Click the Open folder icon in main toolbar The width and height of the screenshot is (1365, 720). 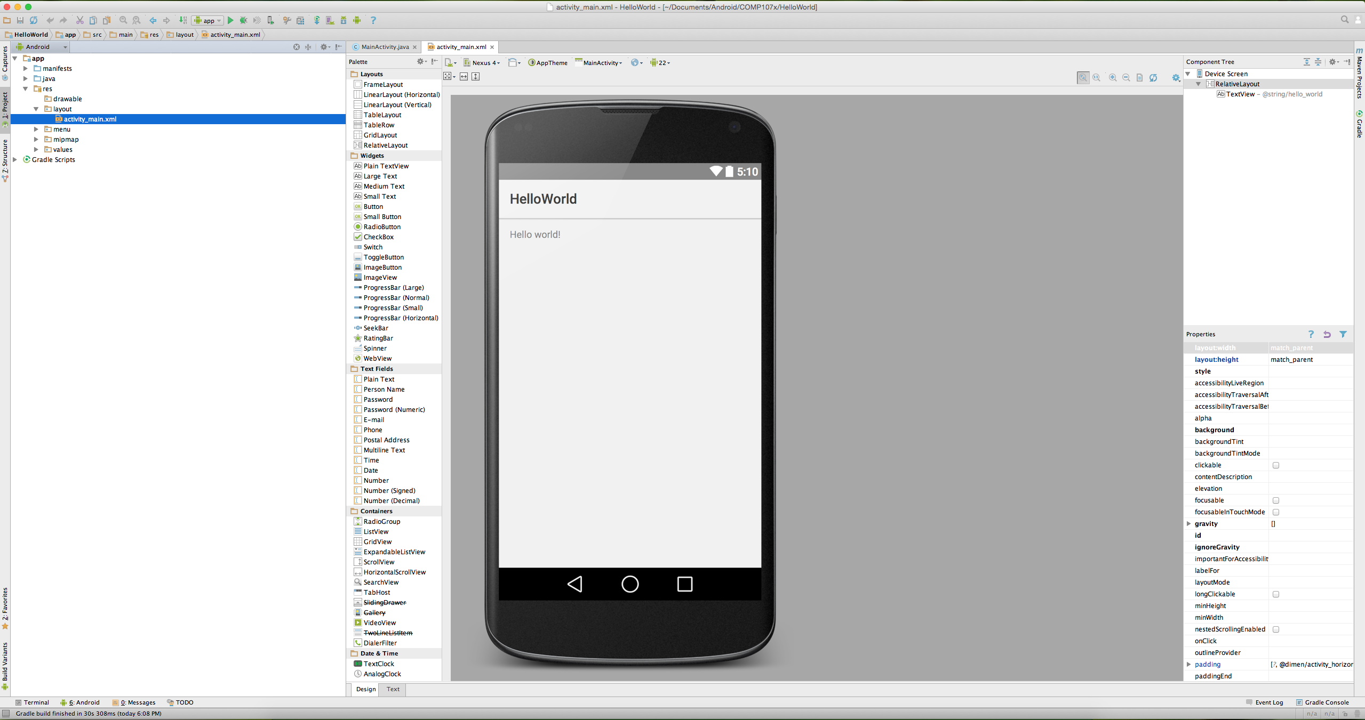click(x=7, y=20)
